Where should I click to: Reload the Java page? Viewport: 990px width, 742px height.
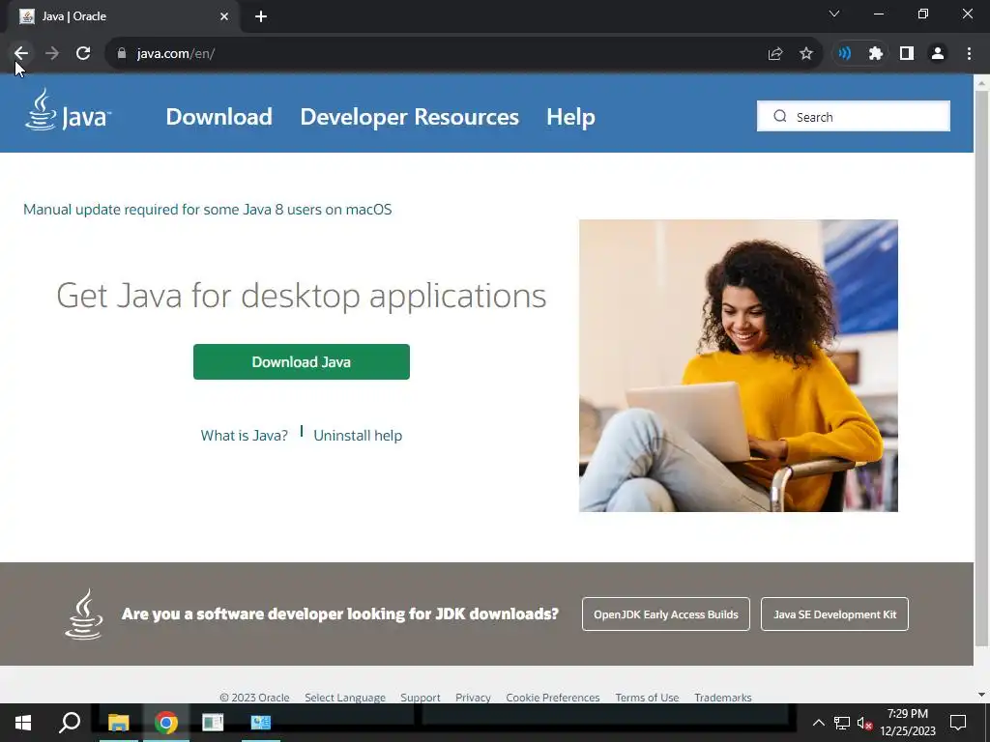pos(83,54)
